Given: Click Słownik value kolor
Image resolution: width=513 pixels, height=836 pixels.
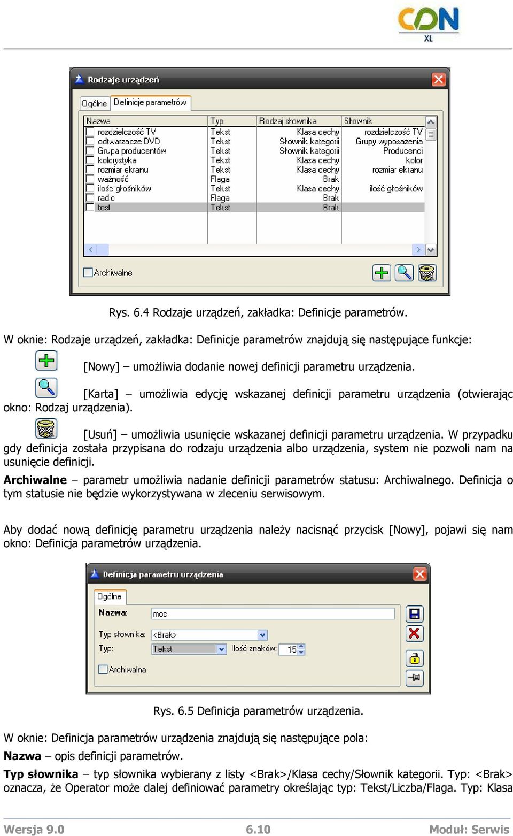Looking at the screenshot, I should tap(414, 160).
